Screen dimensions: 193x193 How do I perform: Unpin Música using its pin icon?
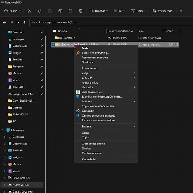coord(42,73)
